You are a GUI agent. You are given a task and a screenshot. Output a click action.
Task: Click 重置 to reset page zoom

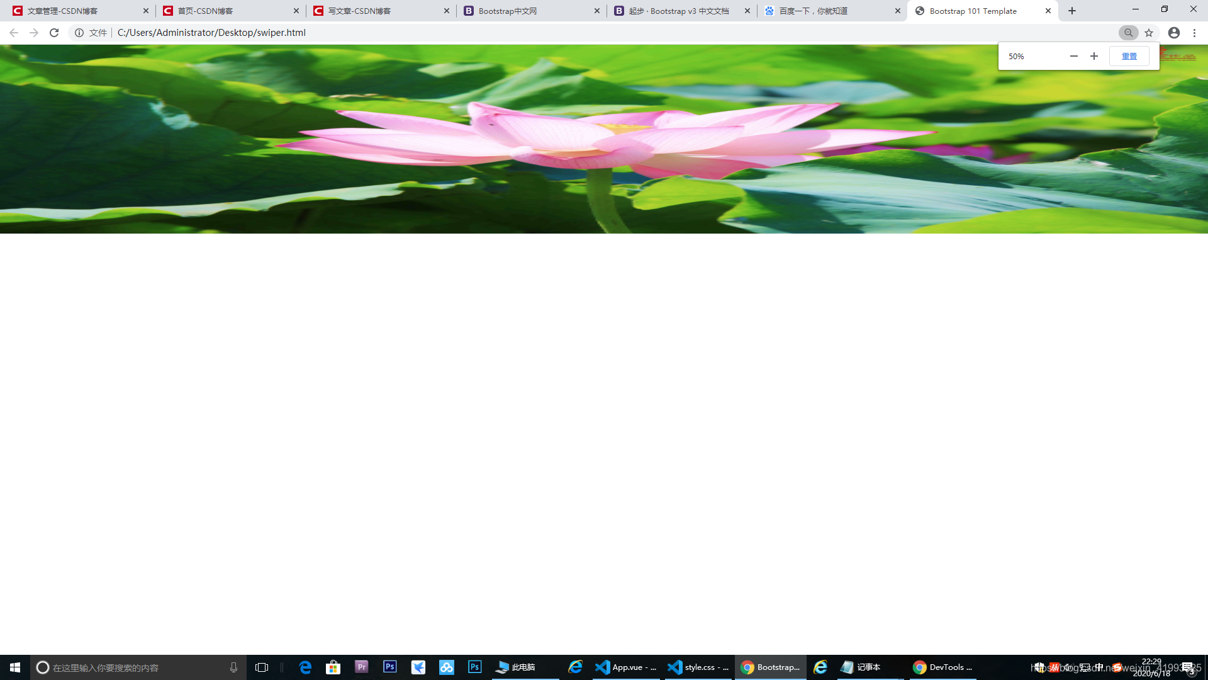click(1129, 56)
